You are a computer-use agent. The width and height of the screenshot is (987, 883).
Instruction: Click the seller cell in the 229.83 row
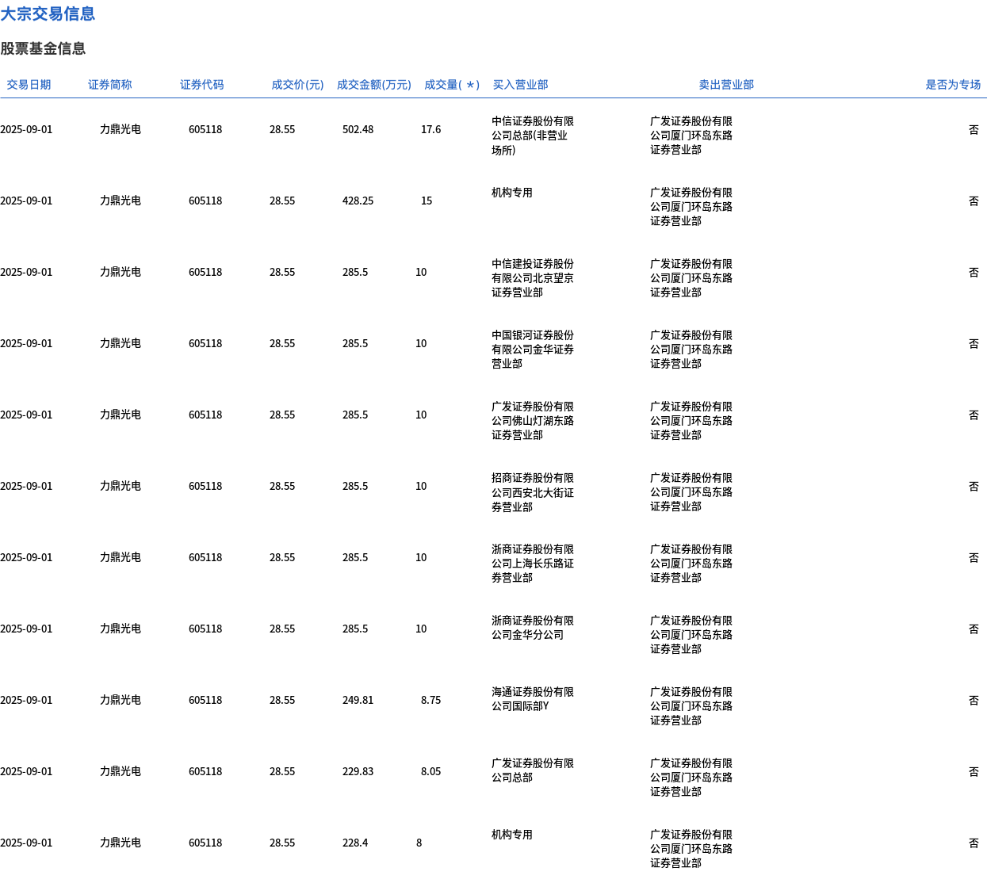(x=691, y=778)
